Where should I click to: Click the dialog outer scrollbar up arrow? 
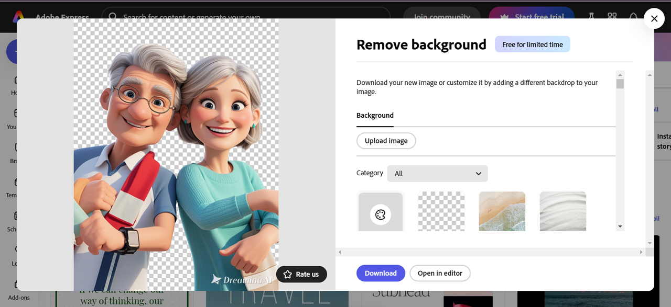tap(650, 75)
